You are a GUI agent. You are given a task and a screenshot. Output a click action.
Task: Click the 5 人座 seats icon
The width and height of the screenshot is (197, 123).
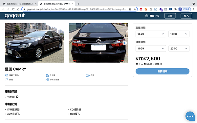(47, 75)
